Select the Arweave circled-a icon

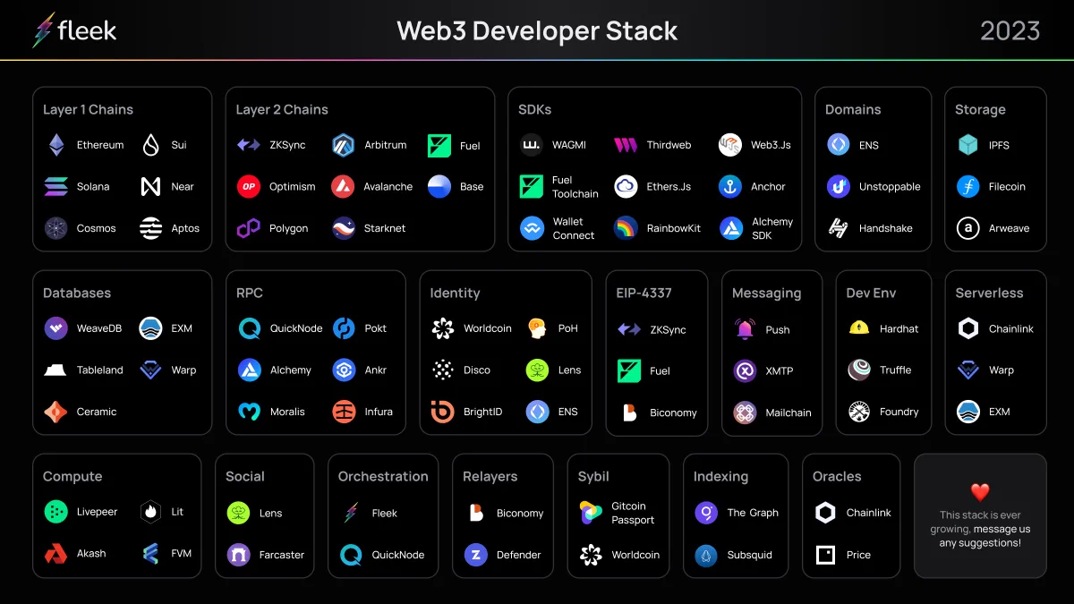pos(968,228)
